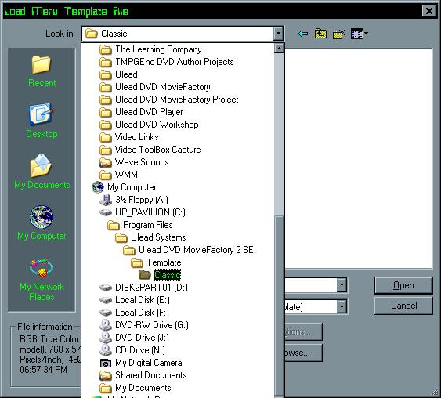Click the partially hidden Browse button

click(303, 353)
